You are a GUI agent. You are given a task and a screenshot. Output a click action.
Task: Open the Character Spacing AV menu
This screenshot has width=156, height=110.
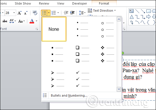pyautogui.click(x=13, y=21)
